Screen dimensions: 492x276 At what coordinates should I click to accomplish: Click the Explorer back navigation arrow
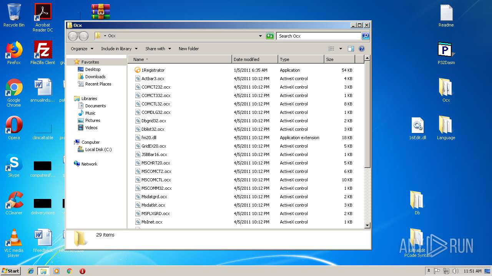tap(73, 36)
